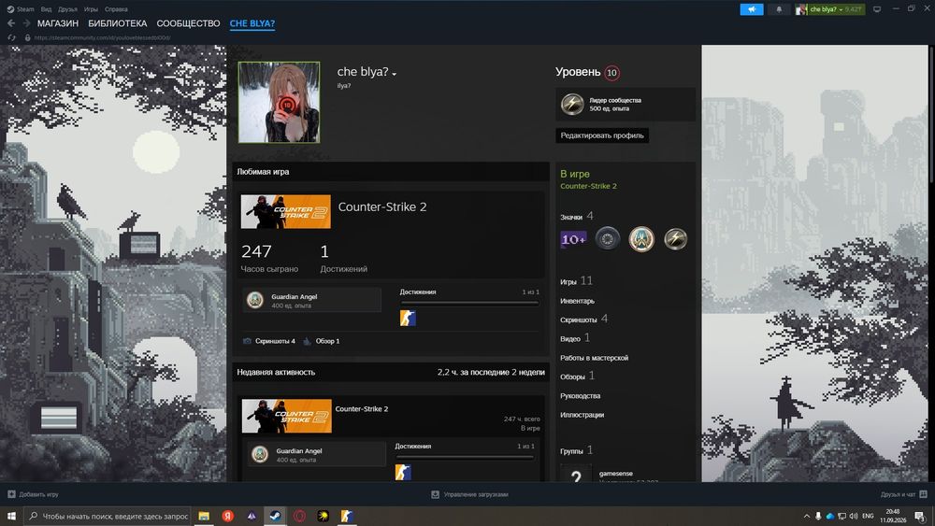Image resolution: width=935 pixels, height=526 pixels.
Task: Click the achievement icon in Recent activity
Action: 403,473
